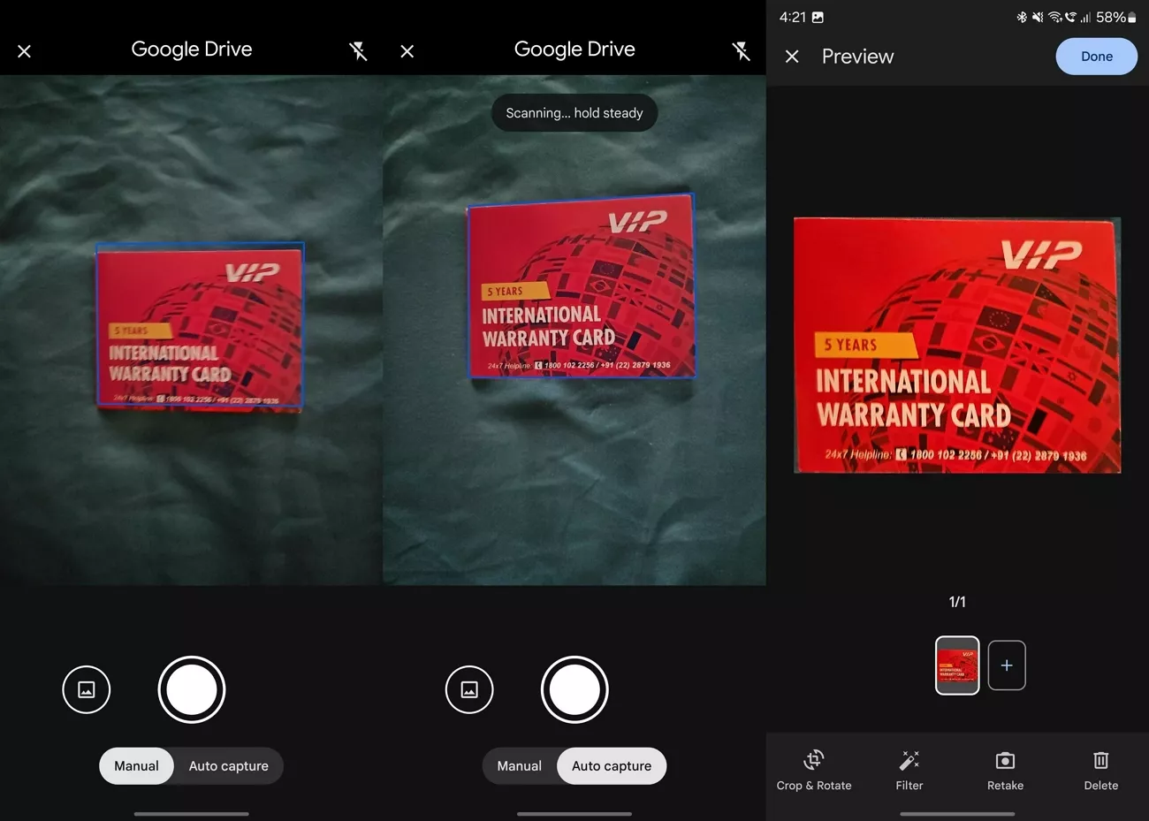Tap Done to save the scan

(1096, 56)
